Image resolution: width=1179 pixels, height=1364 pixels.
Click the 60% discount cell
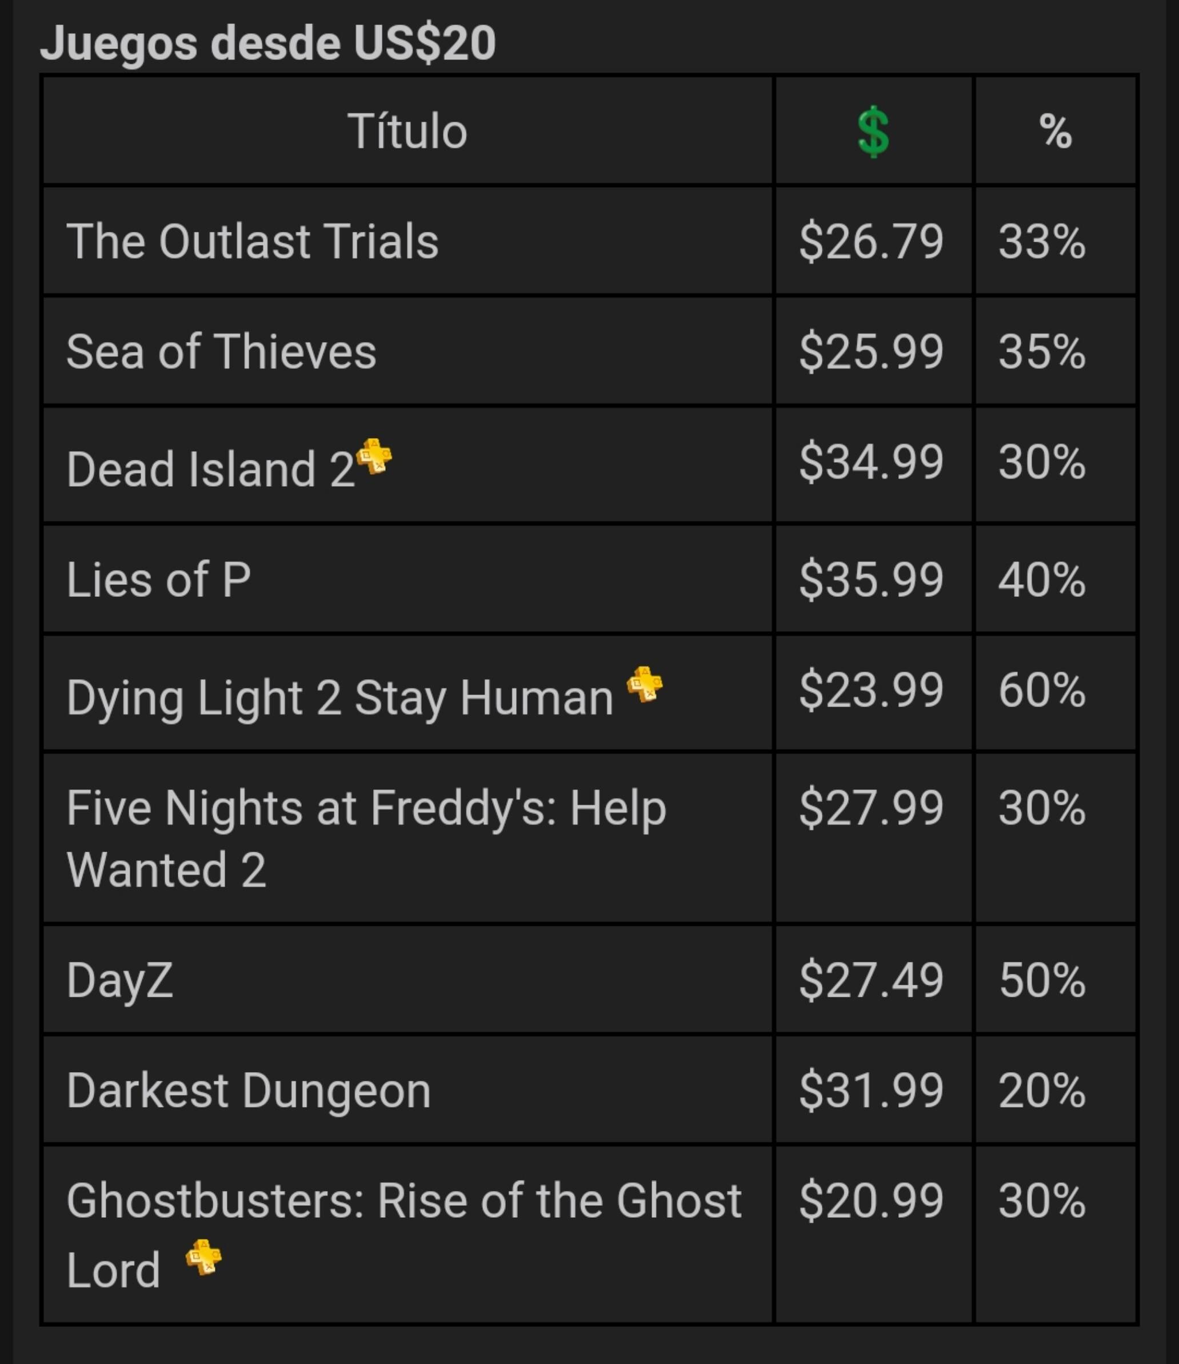1042,690
